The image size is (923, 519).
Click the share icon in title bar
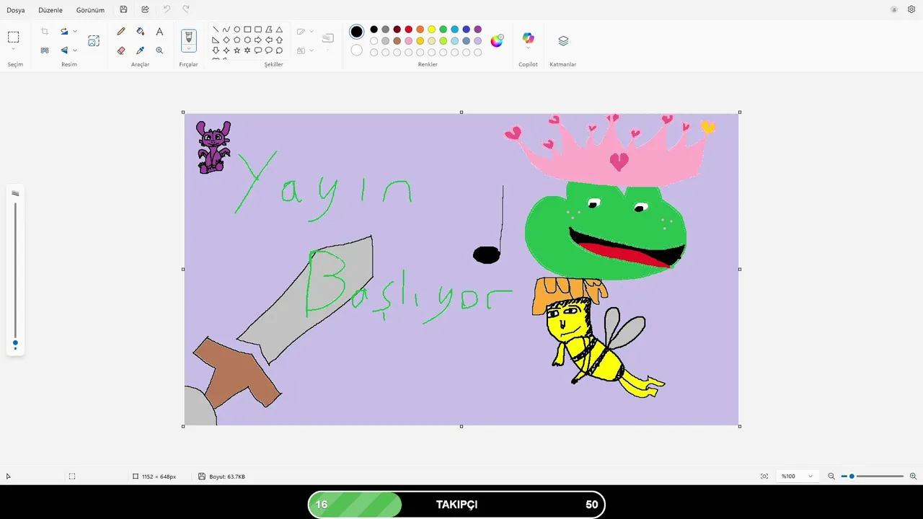point(145,9)
